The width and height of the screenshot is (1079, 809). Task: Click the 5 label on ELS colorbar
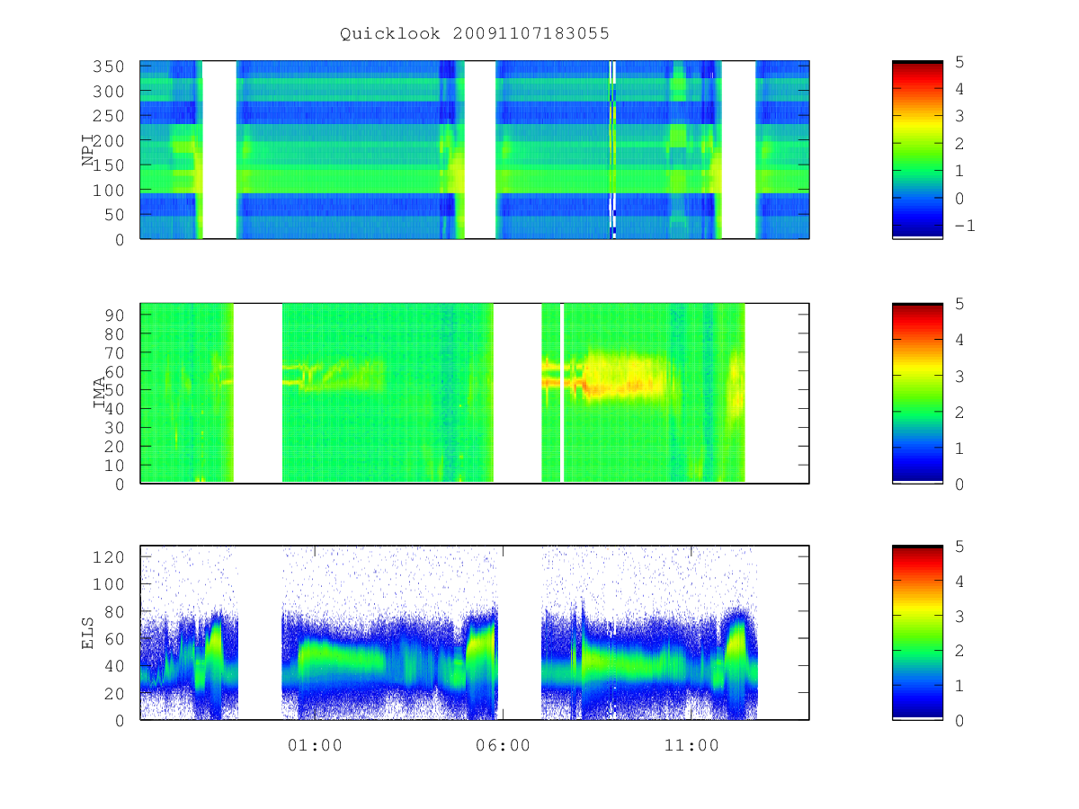pos(959,547)
